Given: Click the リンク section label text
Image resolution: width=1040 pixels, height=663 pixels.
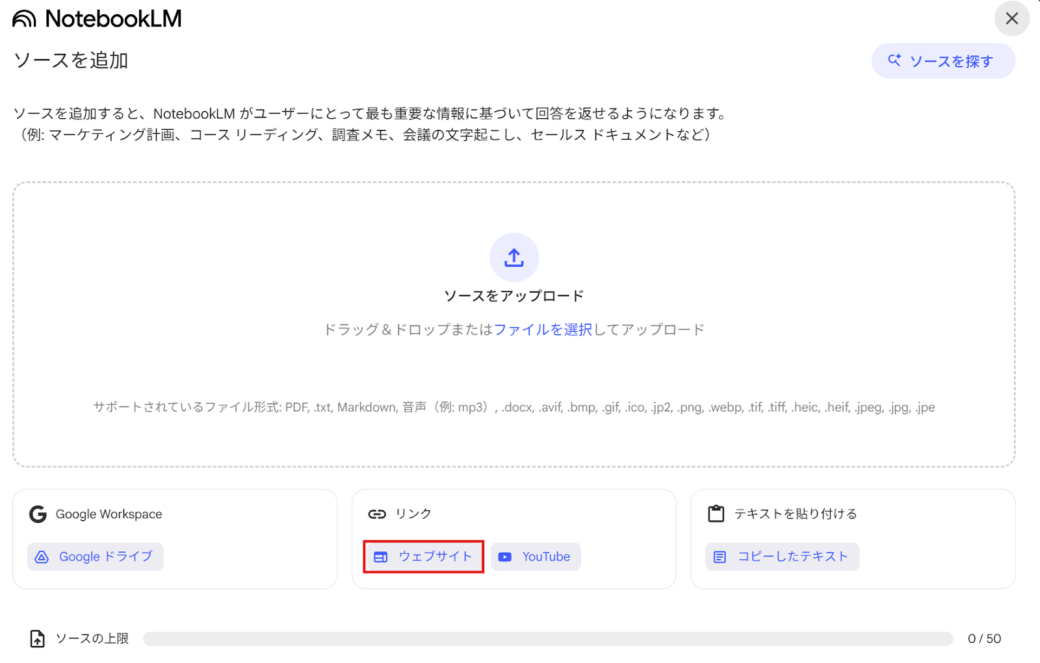Looking at the screenshot, I should [413, 514].
